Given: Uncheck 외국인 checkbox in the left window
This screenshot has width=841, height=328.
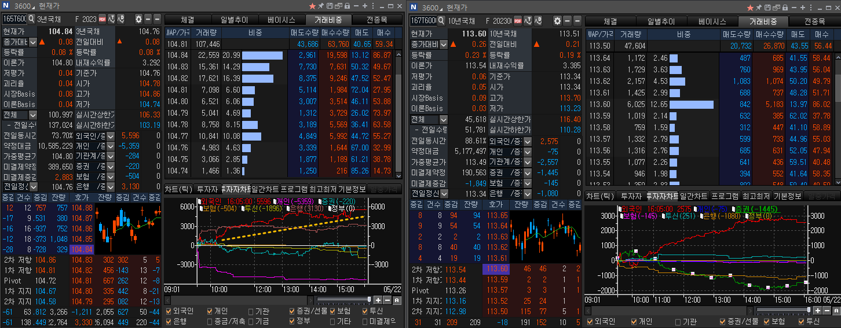Looking at the screenshot, I should (168, 311).
